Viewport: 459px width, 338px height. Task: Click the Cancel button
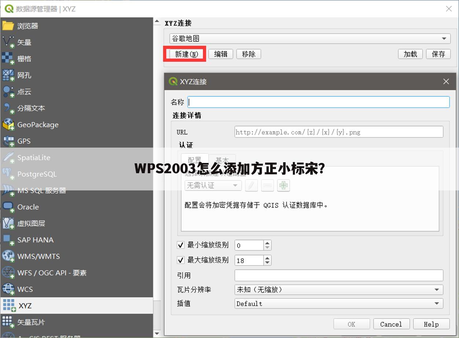391,324
